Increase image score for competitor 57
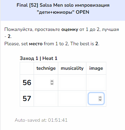The image size is (125, 130). pos(100,97)
